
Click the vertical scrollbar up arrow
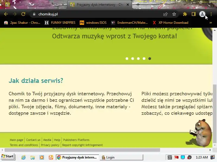pos(215,30)
